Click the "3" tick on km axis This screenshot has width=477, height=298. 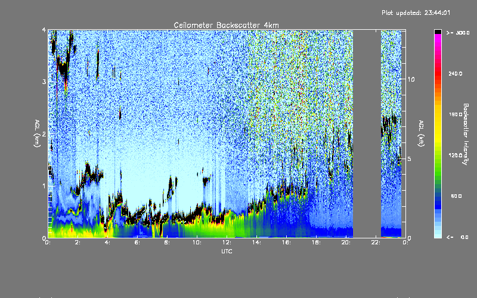tap(44, 82)
